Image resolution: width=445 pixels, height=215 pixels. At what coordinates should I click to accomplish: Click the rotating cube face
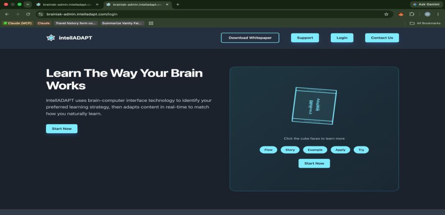pyautogui.click(x=314, y=106)
